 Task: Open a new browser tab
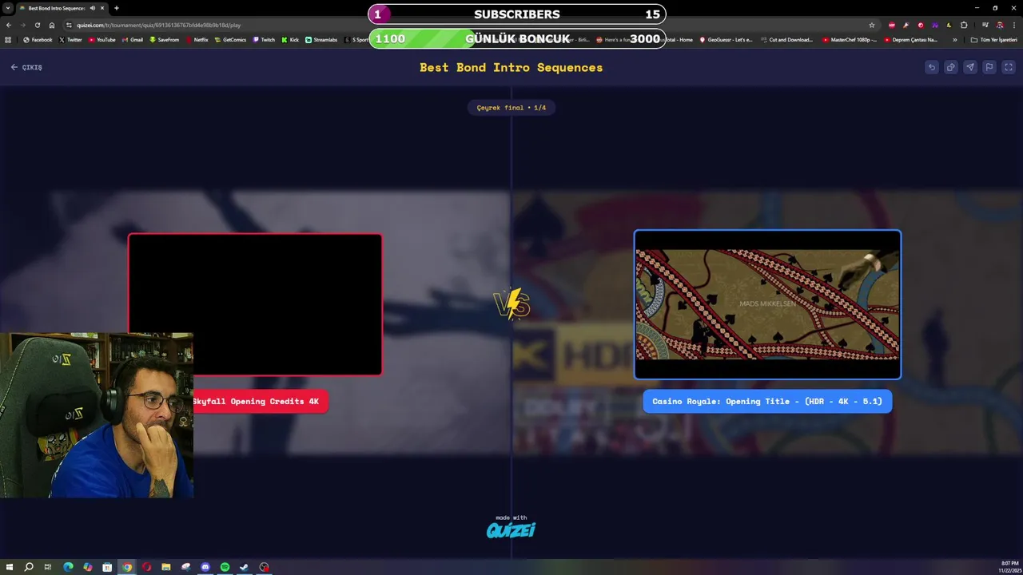click(117, 8)
